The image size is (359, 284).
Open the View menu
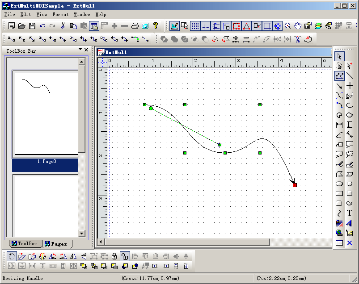[x=42, y=14]
